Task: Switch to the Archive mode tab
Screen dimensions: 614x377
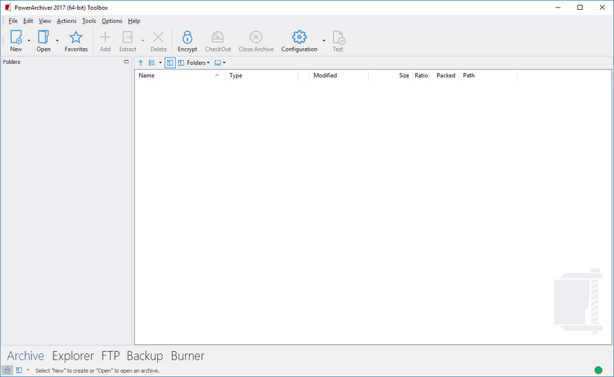Action: (26, 356)
